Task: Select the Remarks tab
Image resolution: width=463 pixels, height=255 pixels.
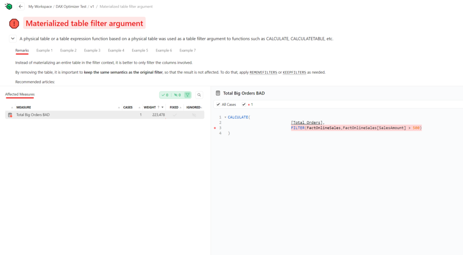Action: point(22,51)
